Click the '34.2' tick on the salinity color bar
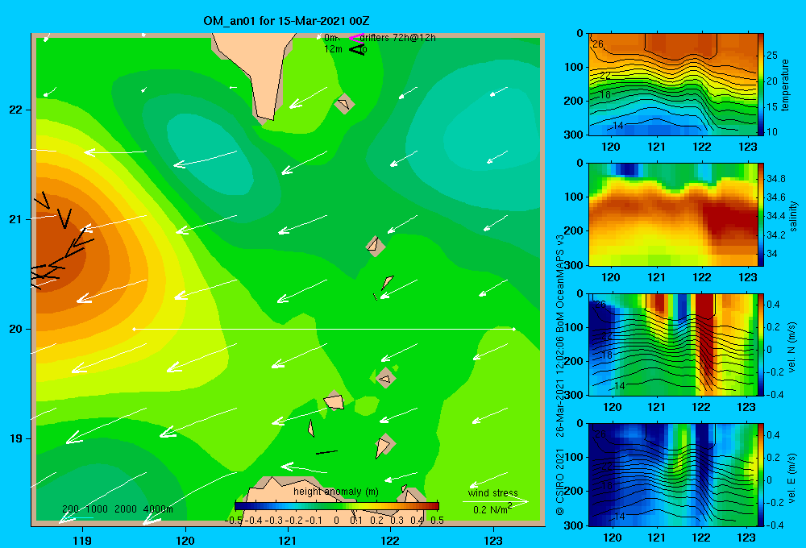The width and height of the screenshot is (806, 548). [775, 235]
